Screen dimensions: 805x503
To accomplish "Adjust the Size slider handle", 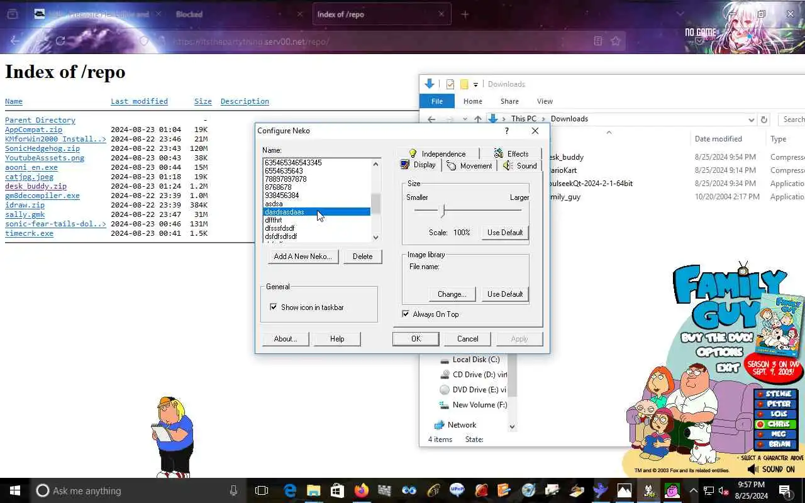I will 443,211.
